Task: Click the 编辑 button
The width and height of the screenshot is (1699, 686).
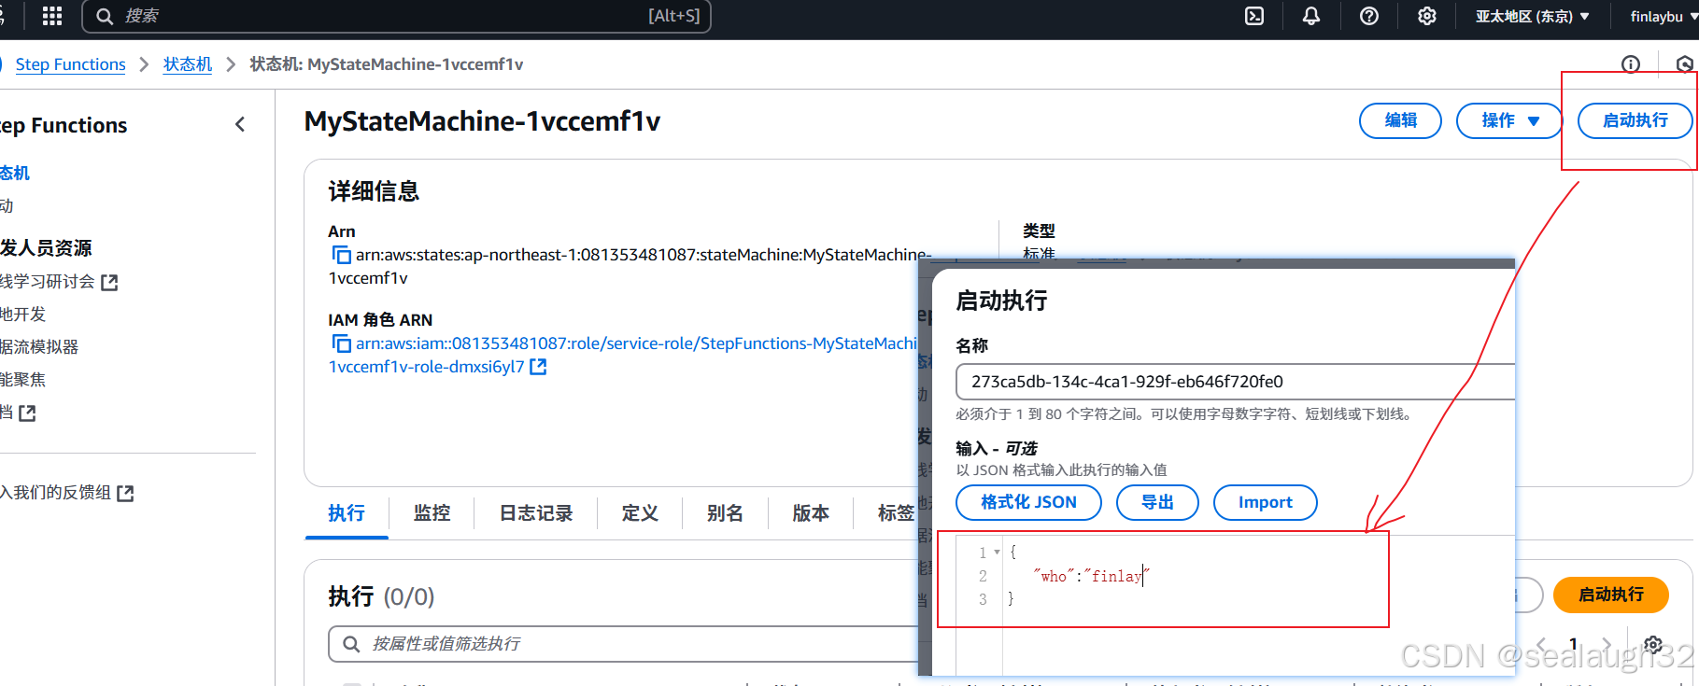Action: tap(1400, 120)
